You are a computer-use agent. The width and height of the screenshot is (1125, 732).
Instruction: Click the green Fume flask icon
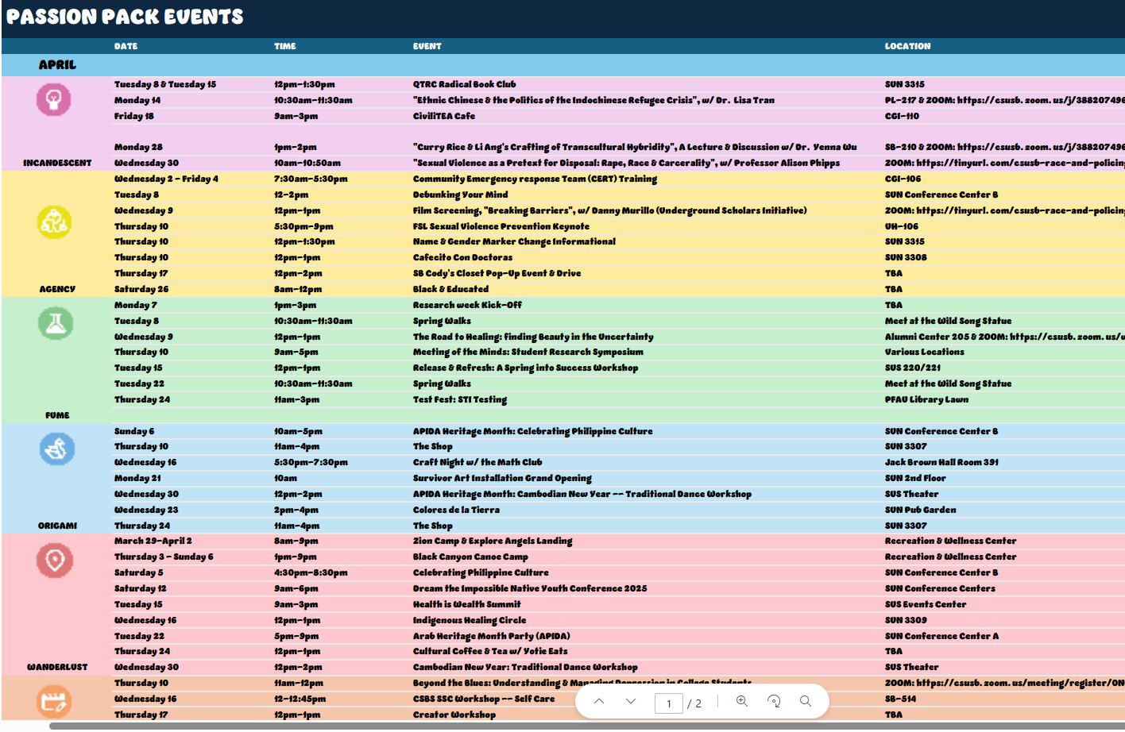click(x=56, y=323)
